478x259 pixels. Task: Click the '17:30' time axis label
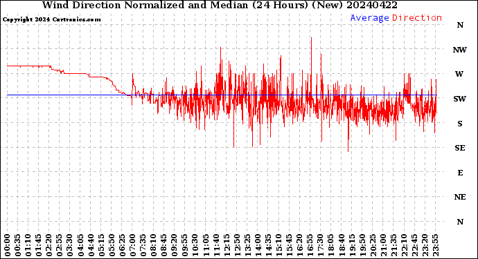point(320,245)
